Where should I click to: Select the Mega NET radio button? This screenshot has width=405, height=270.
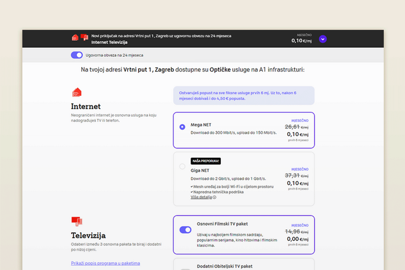click(182, 127)
